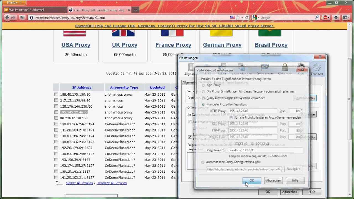This screenshot has width=354, height=199.
Task: Click the USA flag image
Action: click(x=75, y=33)
